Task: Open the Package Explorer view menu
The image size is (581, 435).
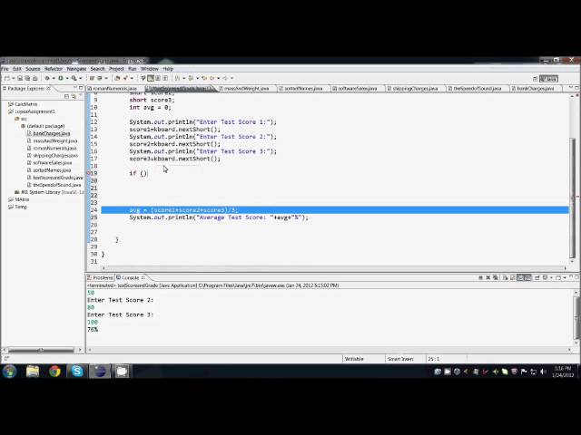Action: pos(81,96)
